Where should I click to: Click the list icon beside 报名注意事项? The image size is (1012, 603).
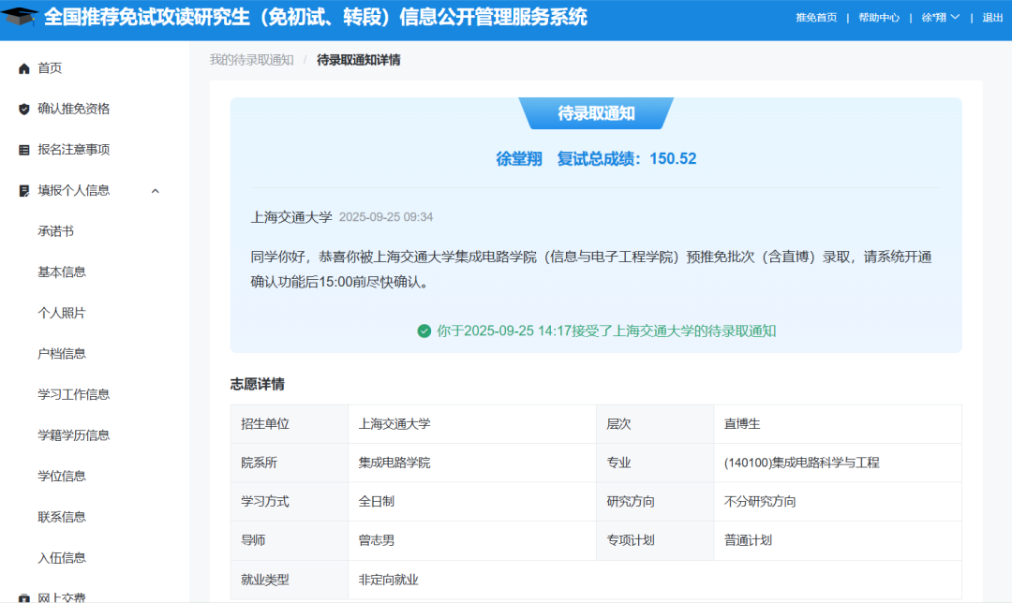pos(24,150)
